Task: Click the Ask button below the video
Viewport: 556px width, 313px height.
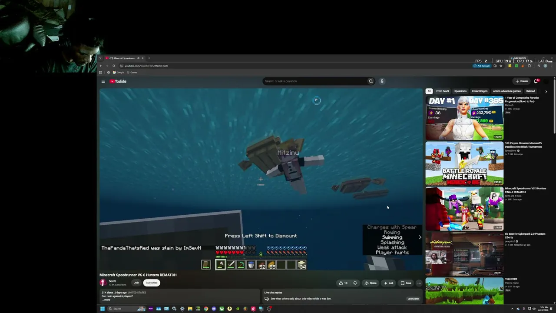Action: [388, 283]
